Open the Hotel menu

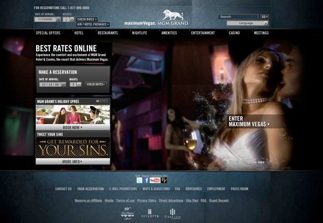click(x=79, y=33)
